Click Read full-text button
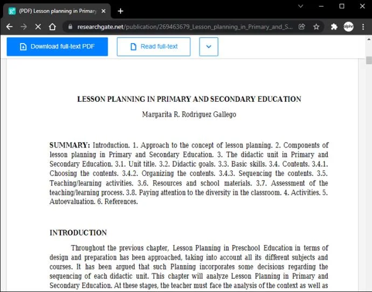The image size is (372, 292). tap(154, 47)
